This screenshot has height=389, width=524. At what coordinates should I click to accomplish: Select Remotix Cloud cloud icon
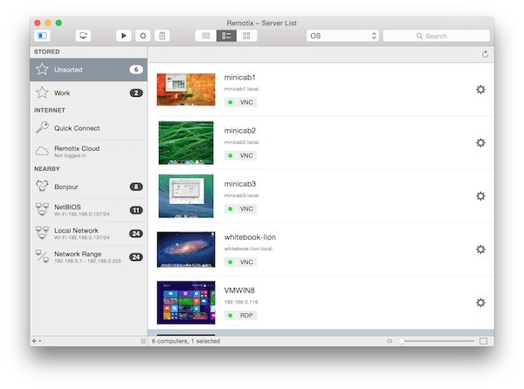42,151
